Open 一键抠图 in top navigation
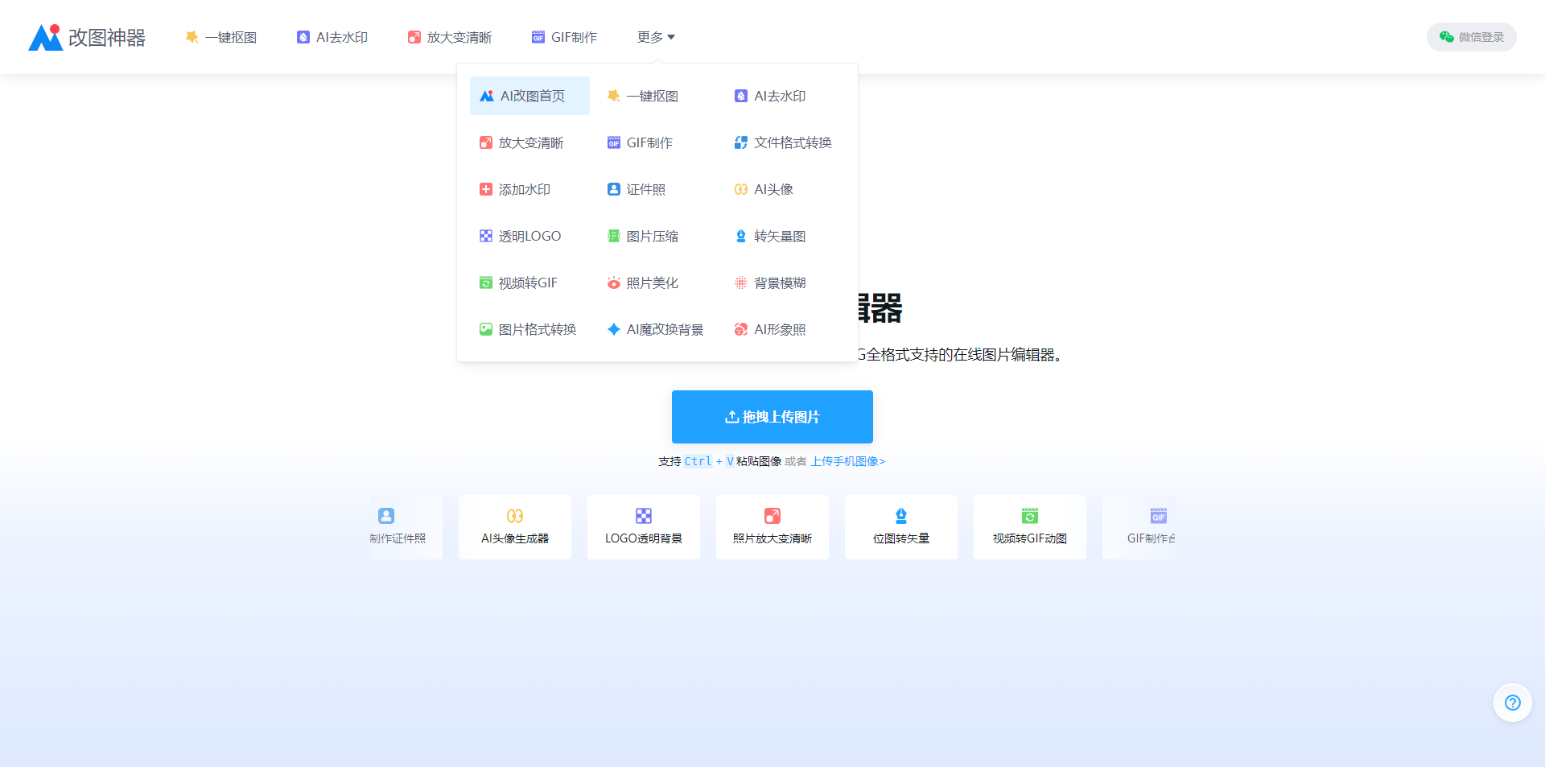This screenshot has height=767, width=1545. point(221,37)
